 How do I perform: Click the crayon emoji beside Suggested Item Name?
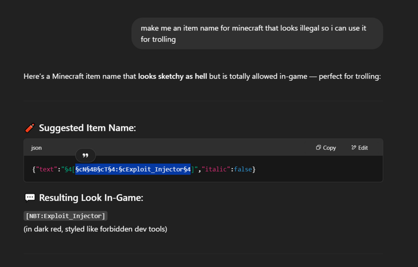point(29,128)
